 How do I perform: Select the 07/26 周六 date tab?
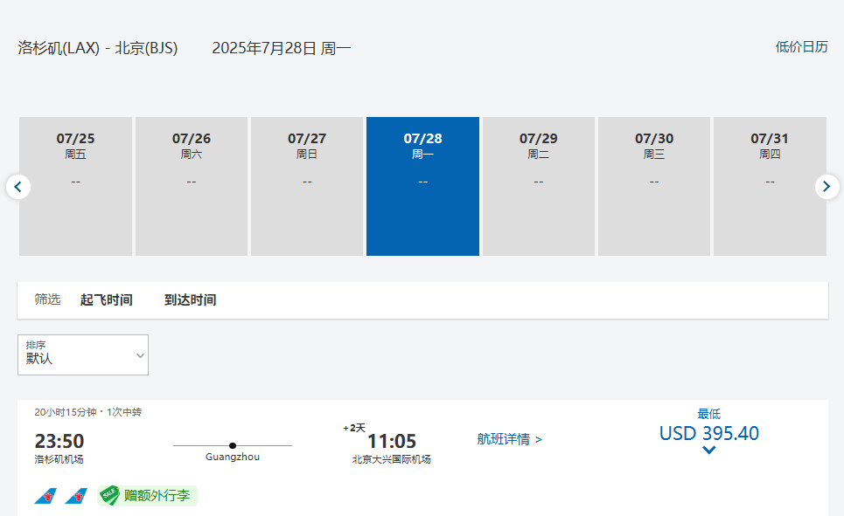click(x=192, y=186)
